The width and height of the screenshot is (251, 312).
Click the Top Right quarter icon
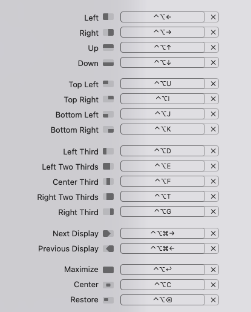pyautogui.click(x=108, y=99)
